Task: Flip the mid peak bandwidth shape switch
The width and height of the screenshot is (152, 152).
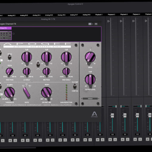Action: 38,65
